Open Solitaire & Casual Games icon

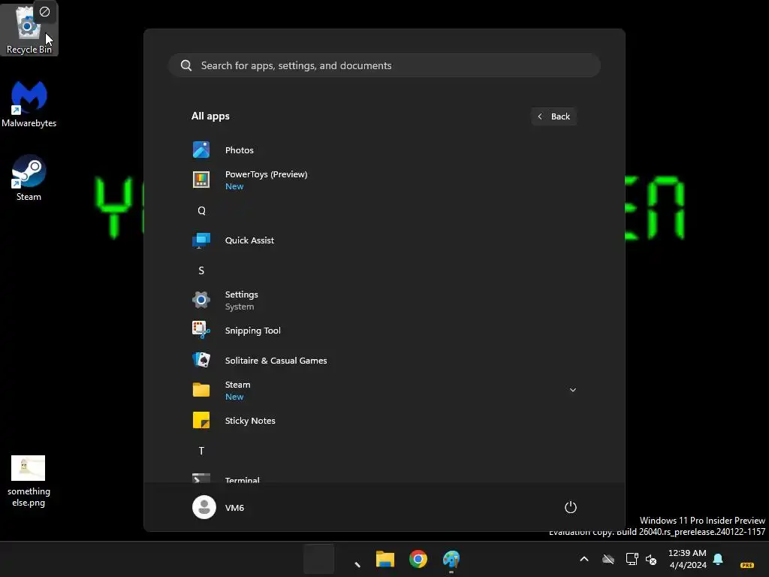(201, 360)
